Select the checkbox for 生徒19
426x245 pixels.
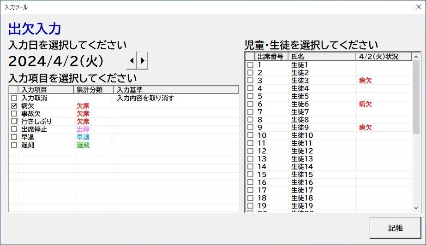coord(251,206)
